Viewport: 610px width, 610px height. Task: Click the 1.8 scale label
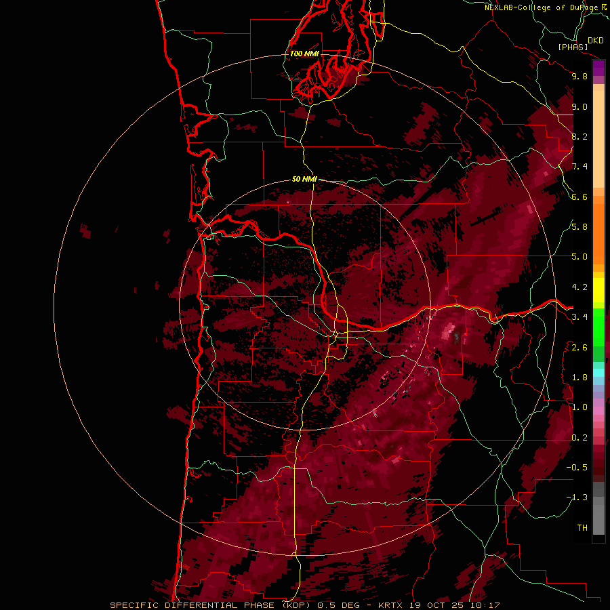[x=579, y=378]
